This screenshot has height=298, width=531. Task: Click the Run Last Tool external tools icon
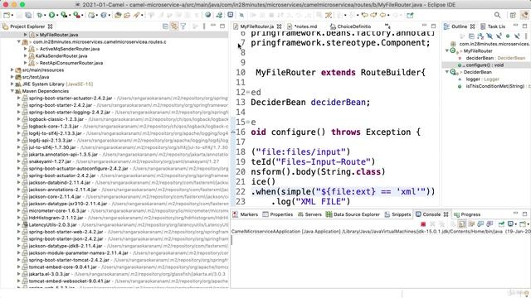[77, 15]
